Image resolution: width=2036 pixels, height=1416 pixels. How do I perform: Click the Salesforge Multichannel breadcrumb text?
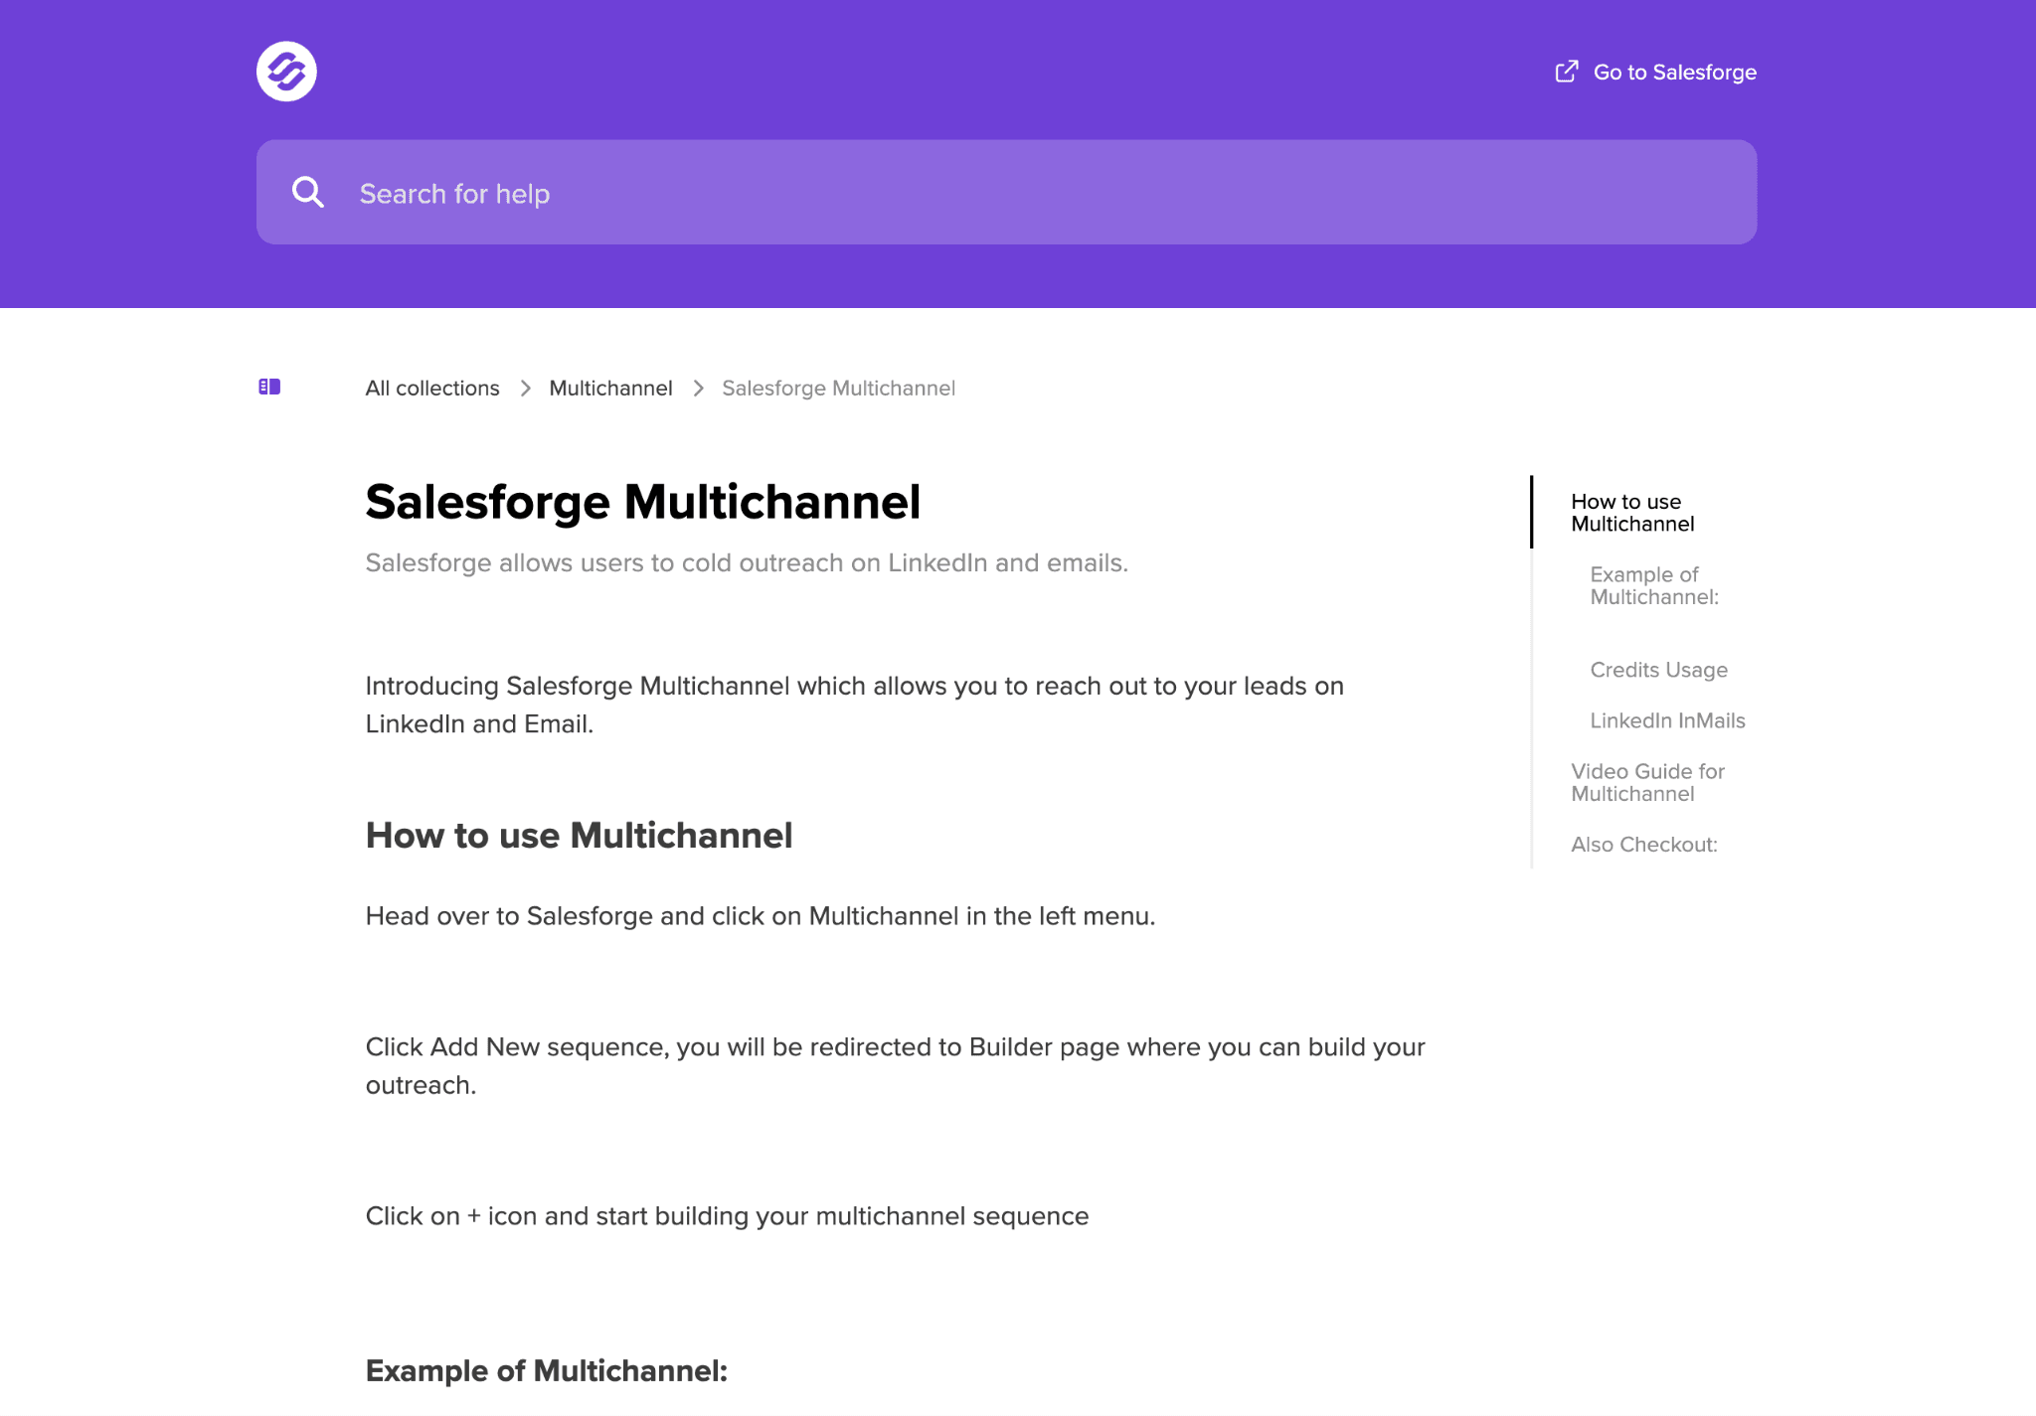coord(838,389)
